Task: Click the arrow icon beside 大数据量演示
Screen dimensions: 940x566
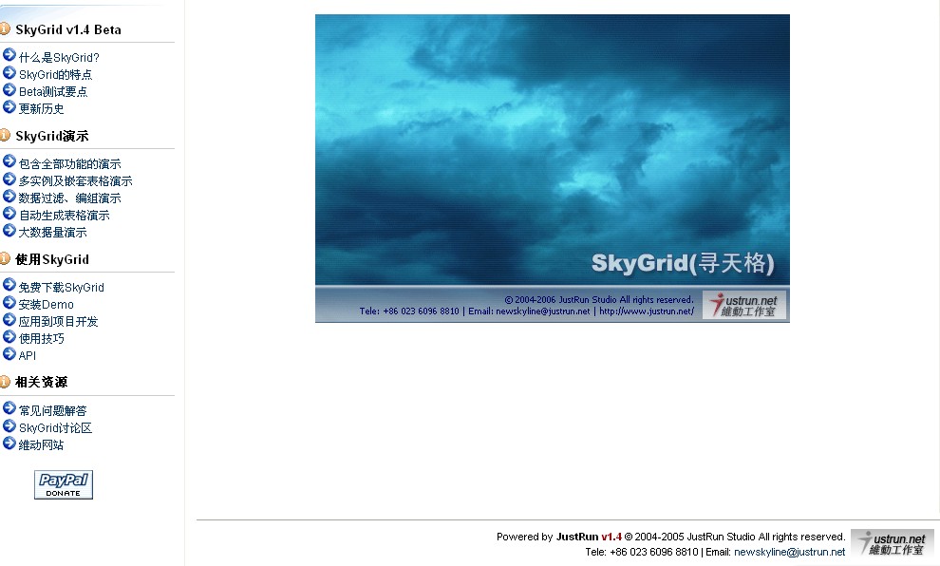Action: tap(9, 230)
